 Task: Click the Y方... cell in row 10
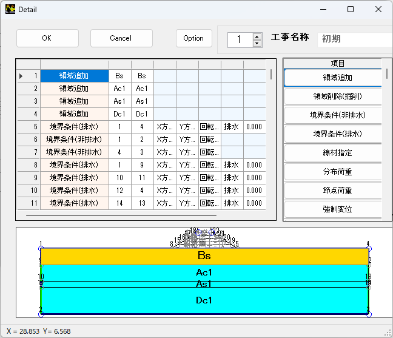pos(187,191)
